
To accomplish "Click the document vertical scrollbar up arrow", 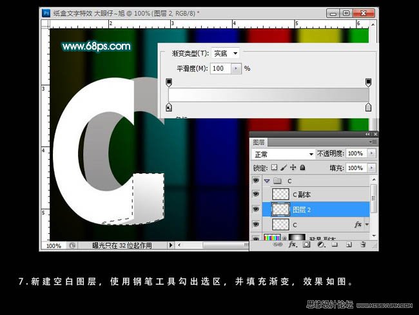I will click(x=373, y=24).
